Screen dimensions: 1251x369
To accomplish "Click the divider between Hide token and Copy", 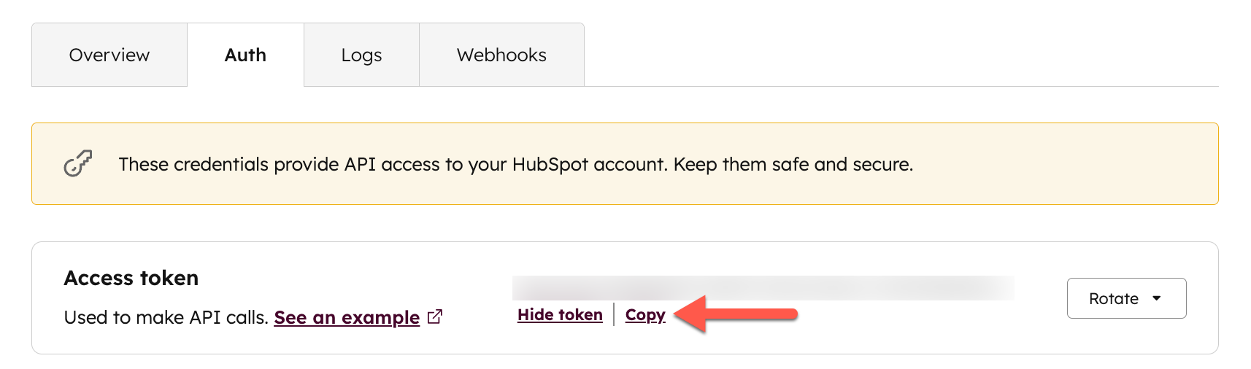I will tap(614, 315).
